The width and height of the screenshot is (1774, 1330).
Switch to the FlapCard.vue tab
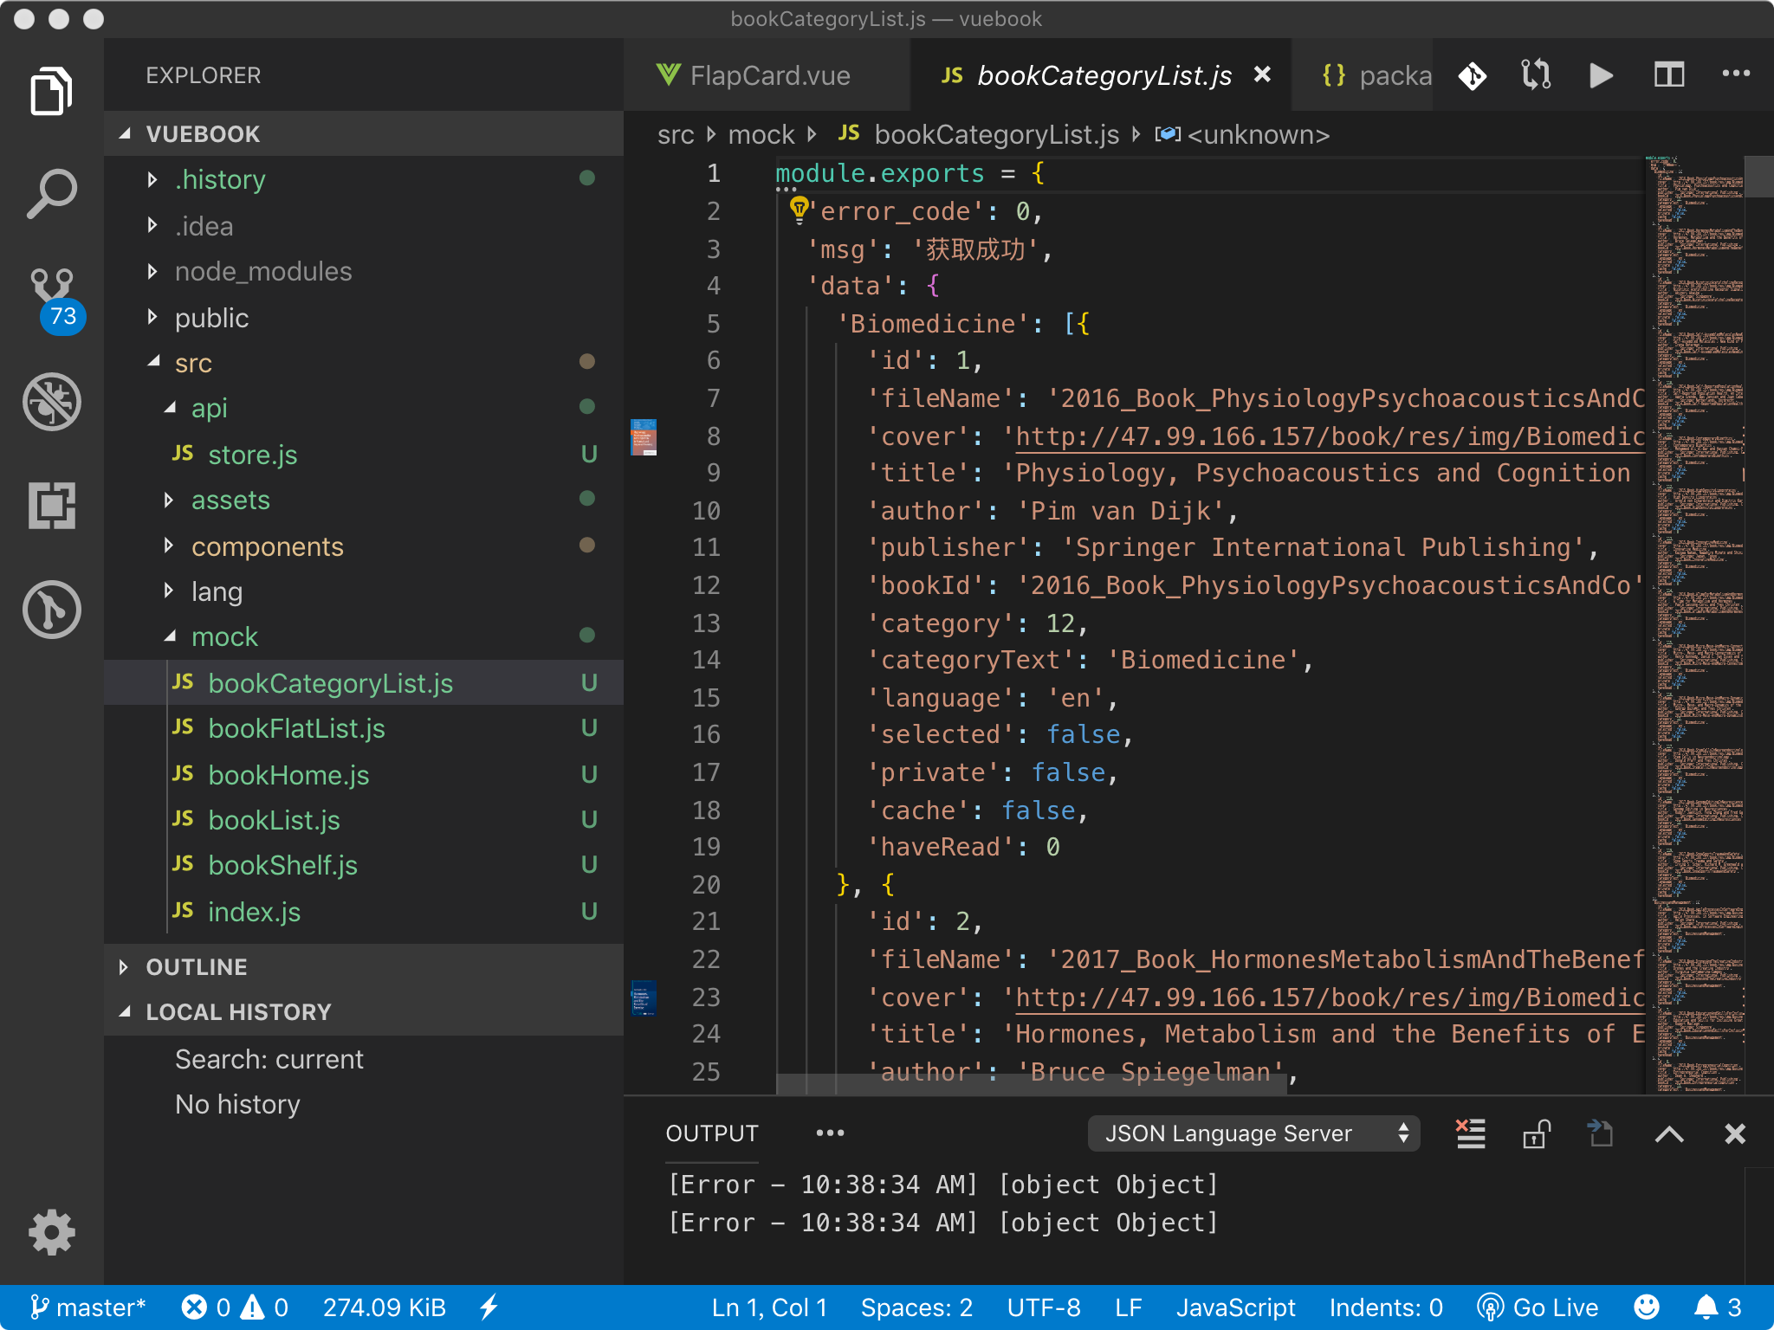[767, 75]
